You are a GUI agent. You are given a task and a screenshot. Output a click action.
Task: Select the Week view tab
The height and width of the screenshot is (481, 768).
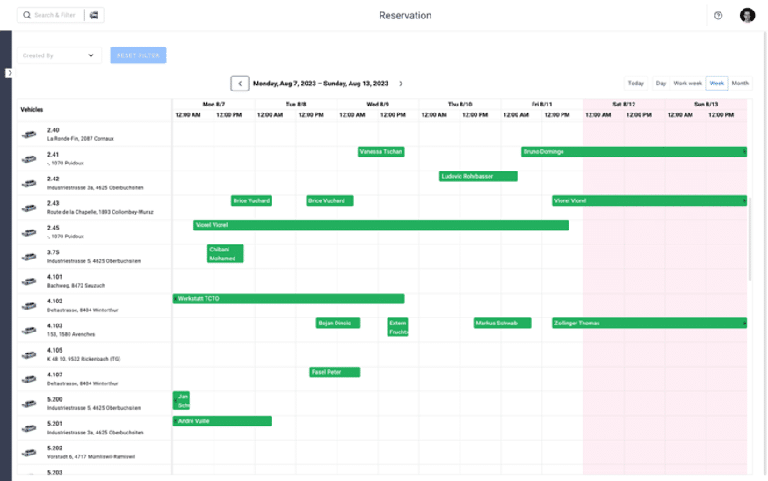[716, 84]
